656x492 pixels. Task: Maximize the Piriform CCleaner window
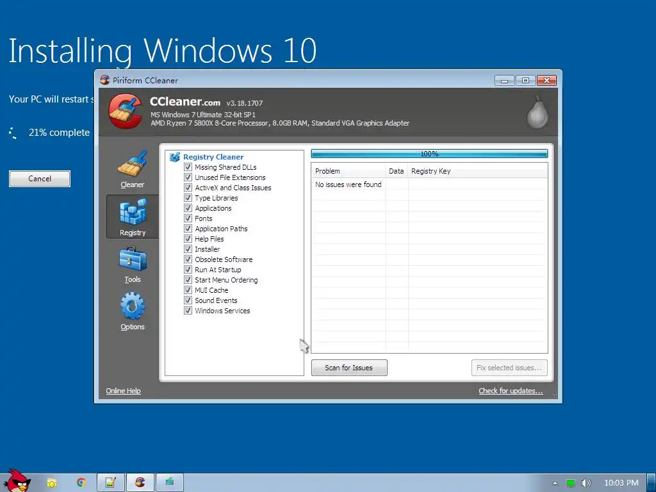pos(525,80)
